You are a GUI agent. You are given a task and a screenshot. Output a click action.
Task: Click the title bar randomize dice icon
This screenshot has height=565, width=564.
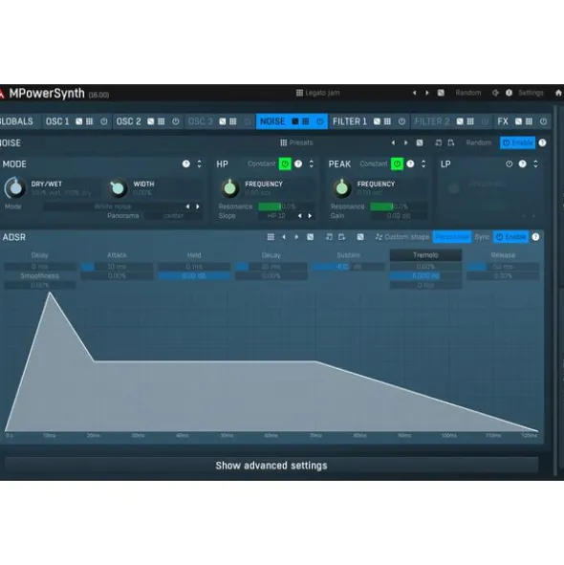coord(441,93)
